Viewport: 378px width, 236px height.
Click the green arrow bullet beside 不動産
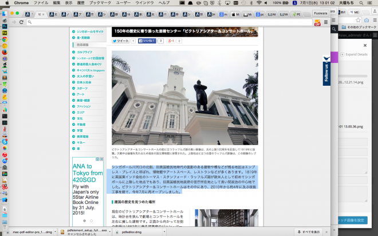(74, 125)
